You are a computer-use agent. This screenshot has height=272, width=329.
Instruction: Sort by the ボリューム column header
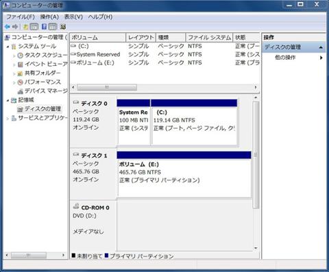click(x=98, y=37)
